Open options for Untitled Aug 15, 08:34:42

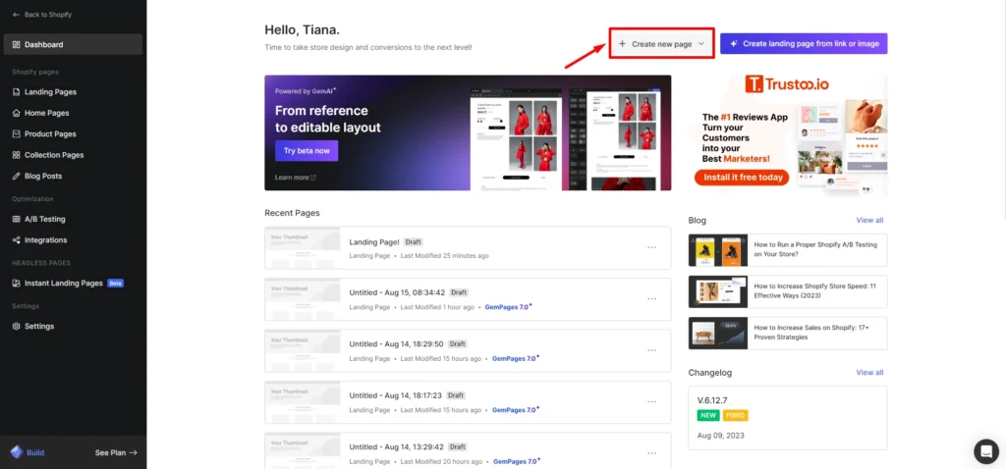pos(652,298)
